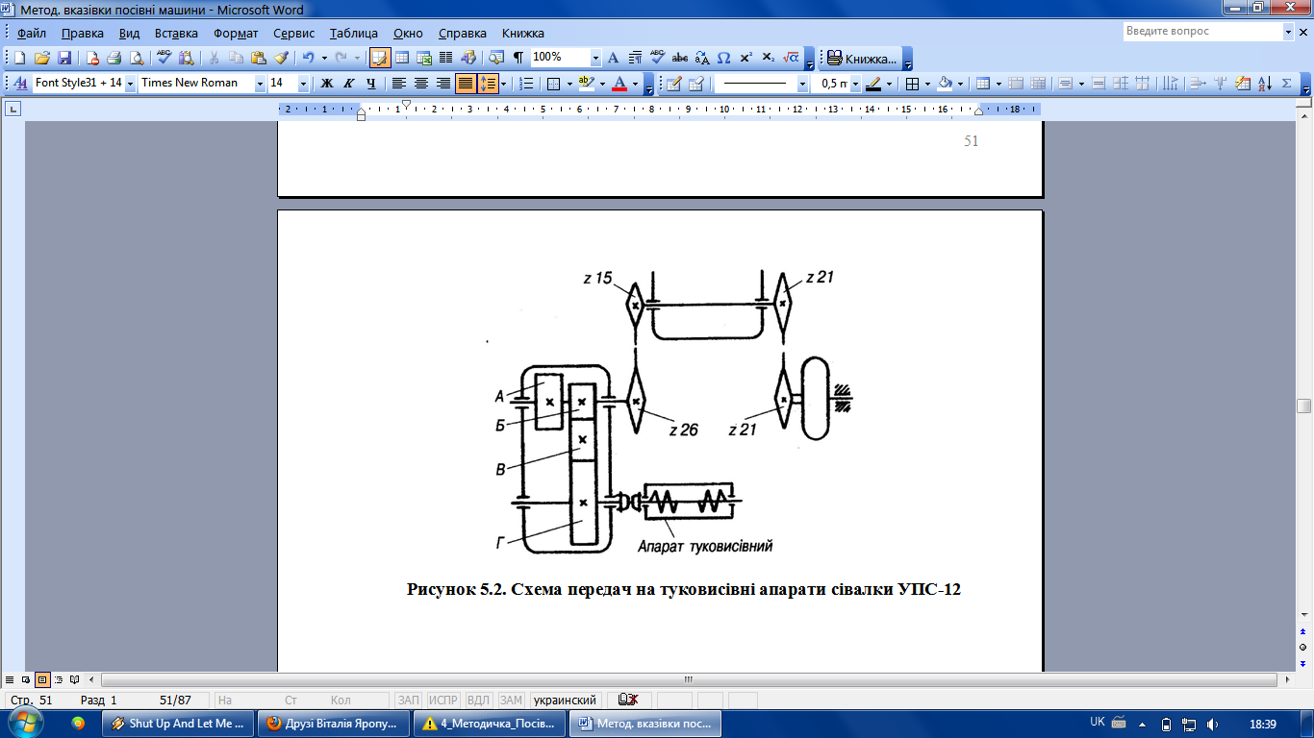Open the numbered list button
This screenshot has width=1314, height=738.
click(525, 84)
